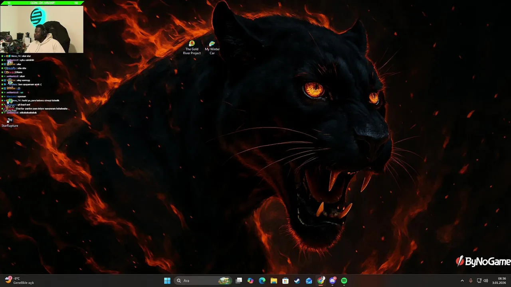The height and width of the screenshot is (287, 511).
Task: Expand the hidden system tray icons
Action: coord(462,281)
